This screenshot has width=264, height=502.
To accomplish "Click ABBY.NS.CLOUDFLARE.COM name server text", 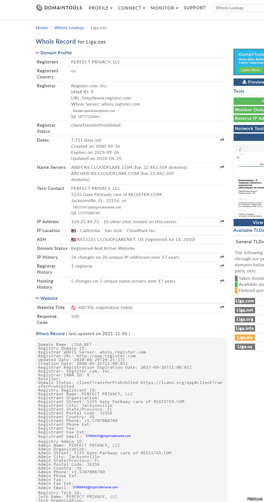I will pyautogui.click(x=102, y=167).
